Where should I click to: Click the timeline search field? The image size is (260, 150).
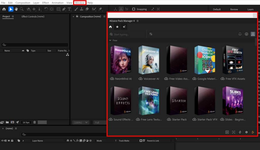pos(64,135)
